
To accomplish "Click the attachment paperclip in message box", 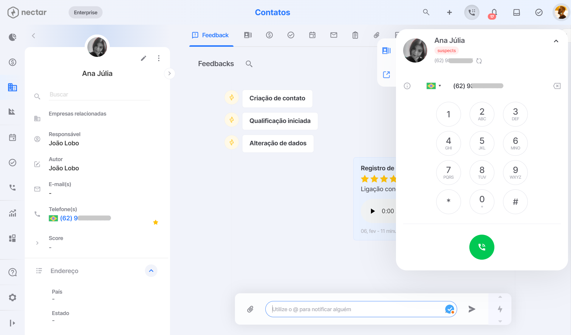I will pos(250,309).
